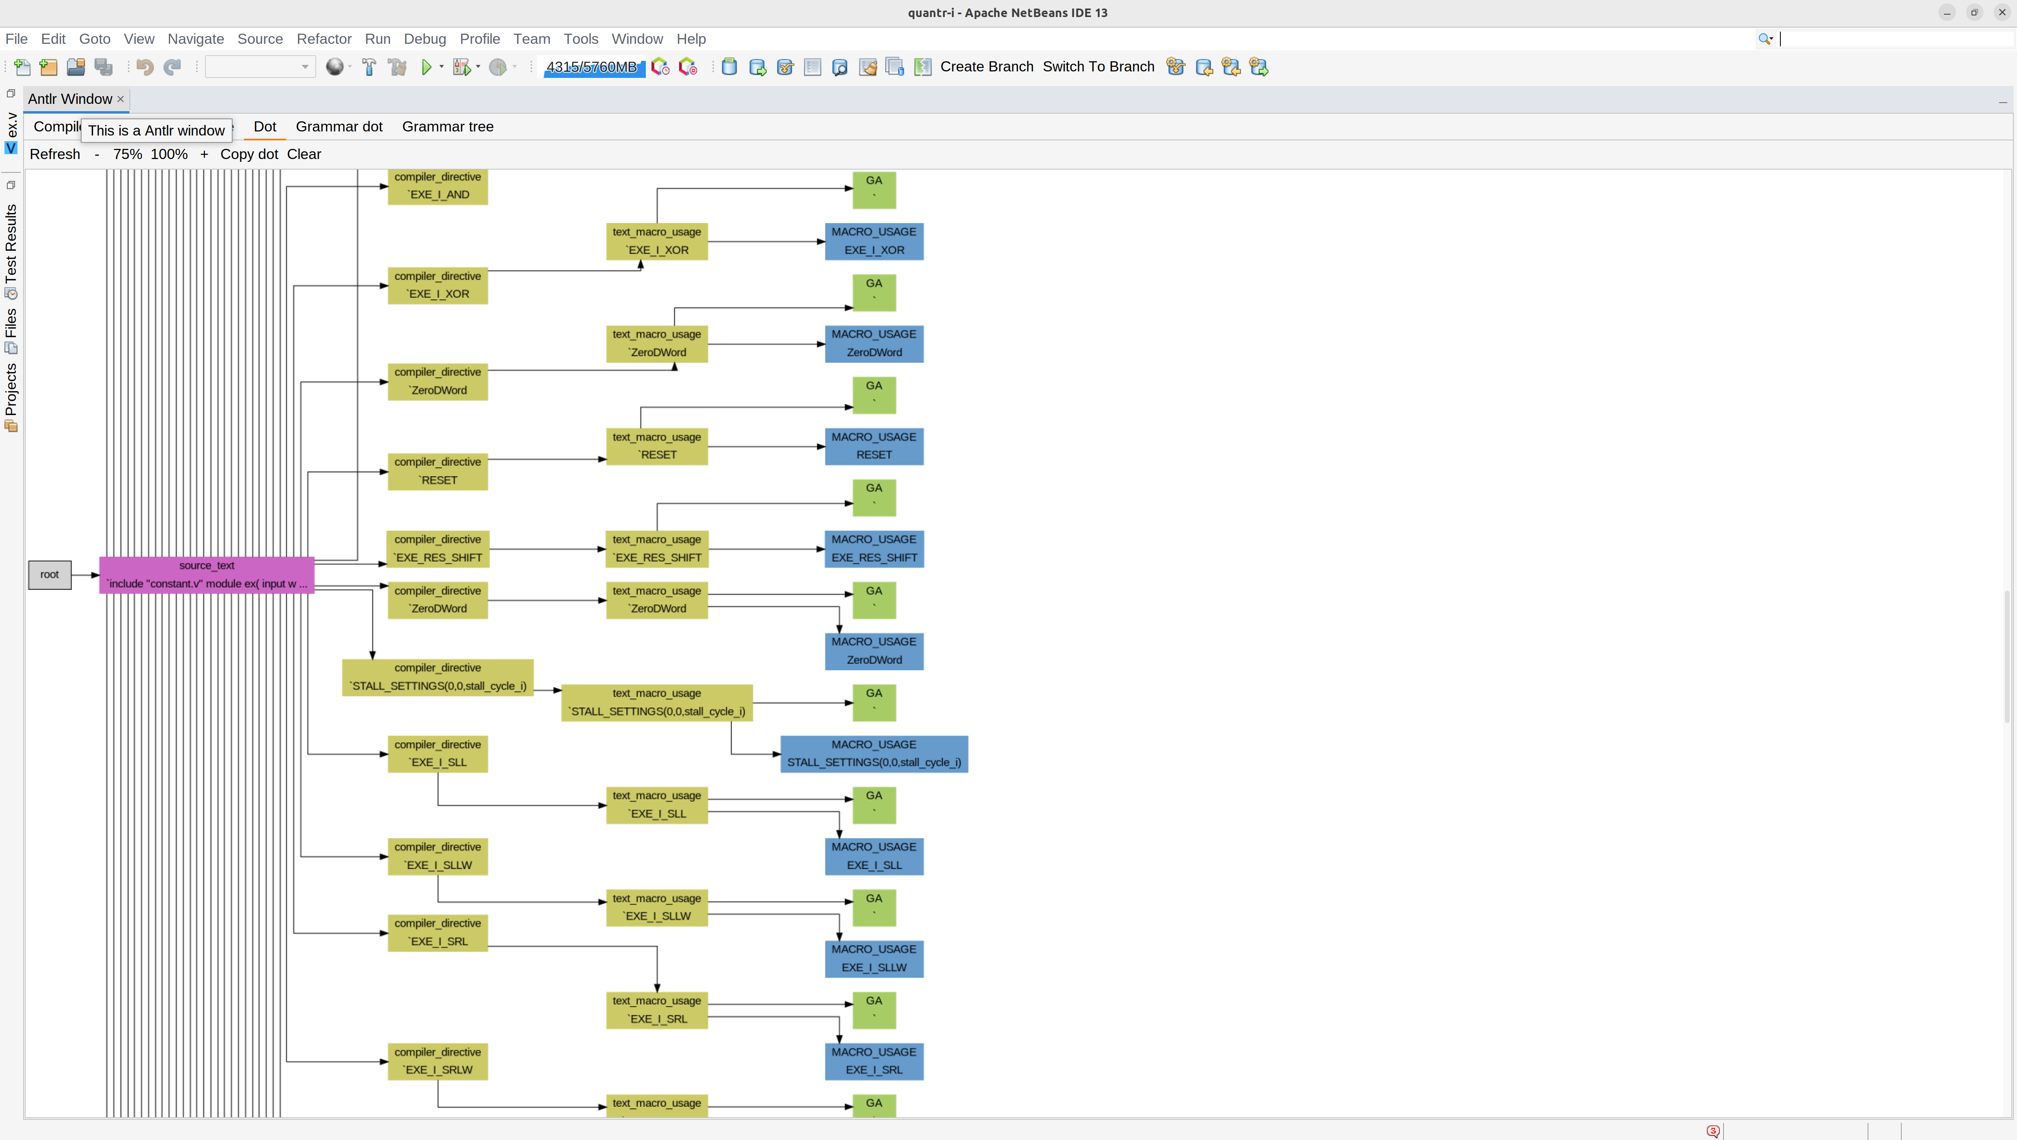Click Create Branch in the toolbar
This screenshot has width=2017, height=1140.
[x=986, y=67]
